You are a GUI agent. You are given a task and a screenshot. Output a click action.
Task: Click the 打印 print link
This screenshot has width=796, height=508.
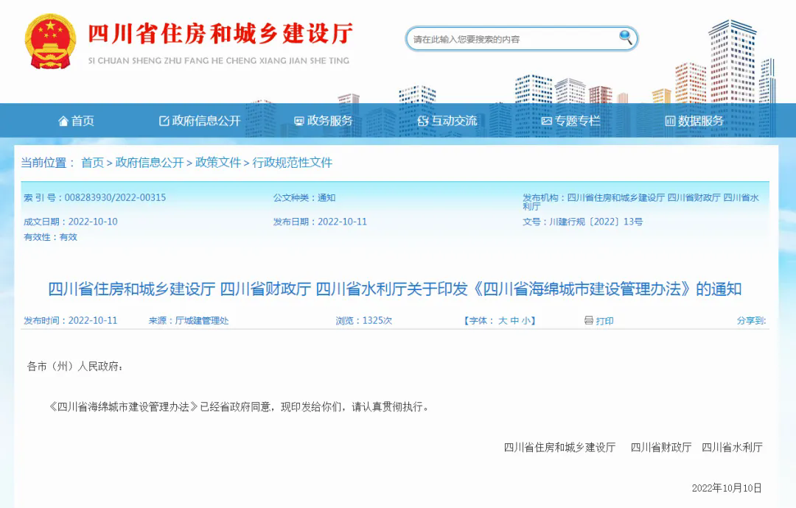point(604,320)
